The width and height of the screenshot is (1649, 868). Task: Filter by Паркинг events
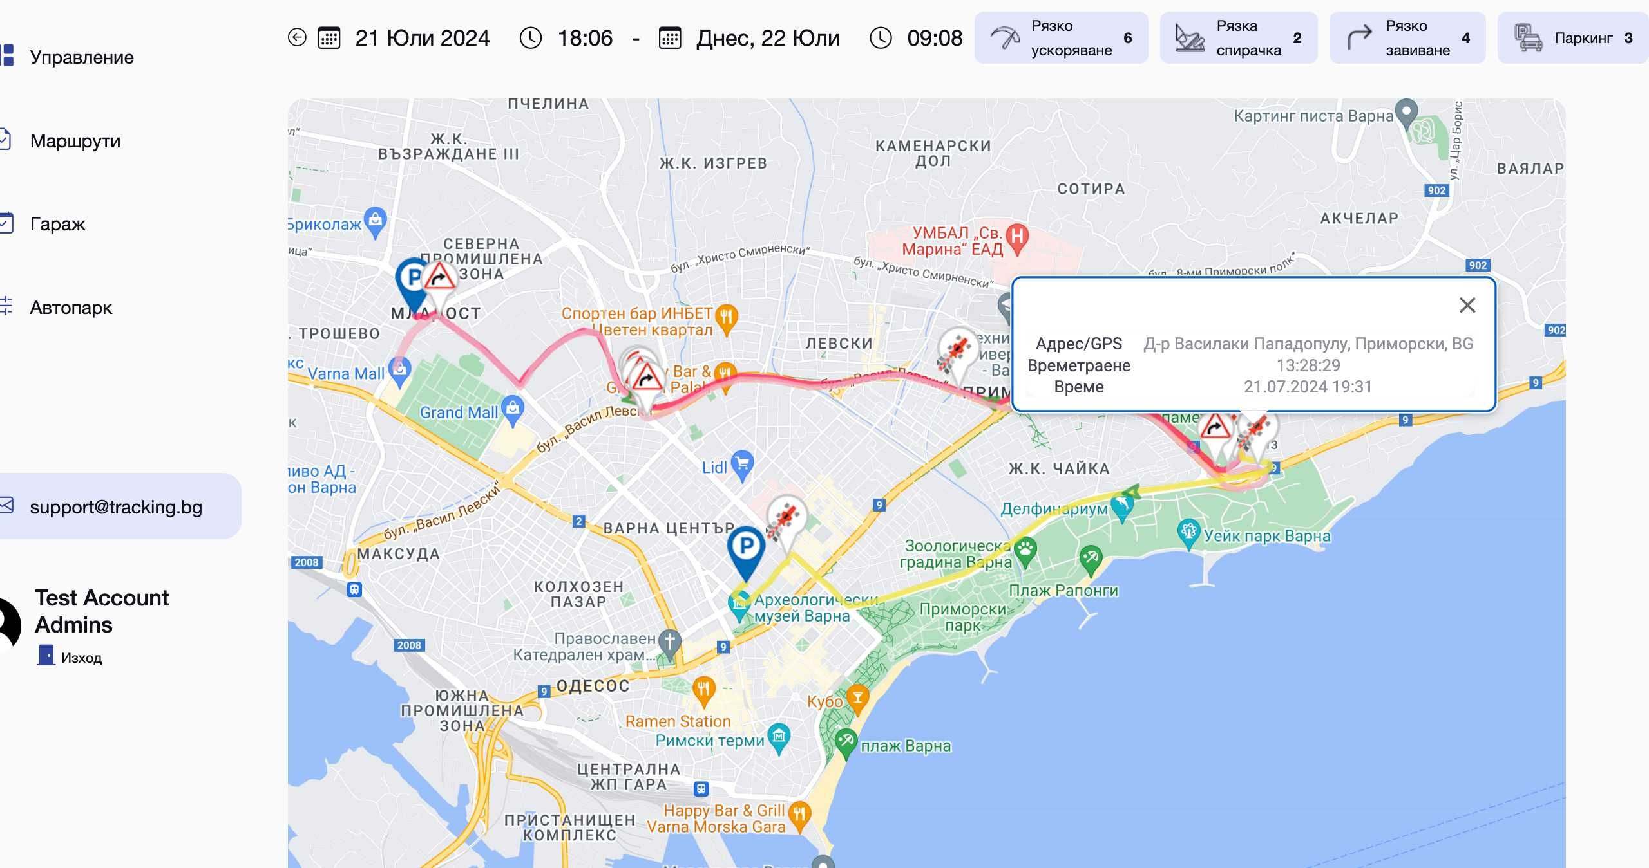click(x=1573, y=38)
